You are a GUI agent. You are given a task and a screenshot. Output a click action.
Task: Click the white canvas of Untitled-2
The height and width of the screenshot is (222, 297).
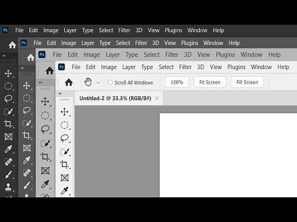(228, 155)
